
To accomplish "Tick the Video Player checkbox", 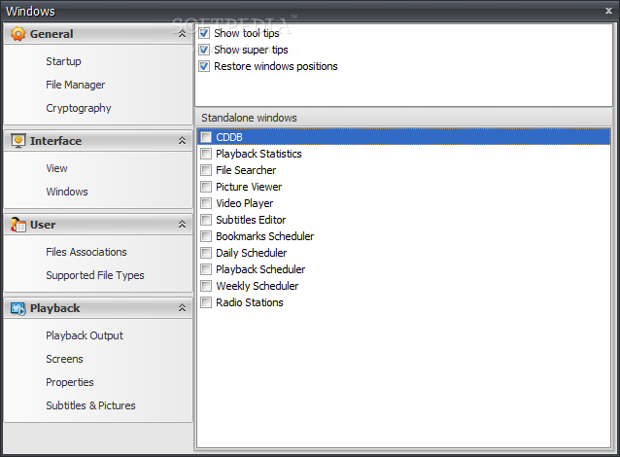I will tap(206, 203).
